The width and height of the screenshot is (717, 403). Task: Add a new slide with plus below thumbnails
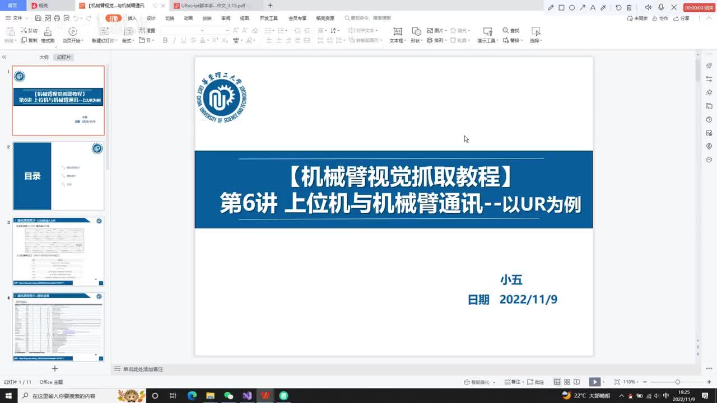pos(55,368)
